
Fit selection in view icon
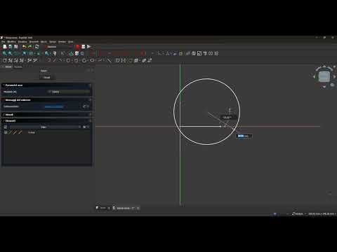point(11,53)
